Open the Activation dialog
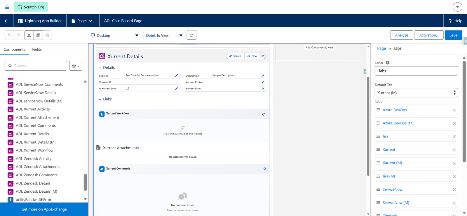This screenshot has width=467, height=216. click(x=429, y=35)
